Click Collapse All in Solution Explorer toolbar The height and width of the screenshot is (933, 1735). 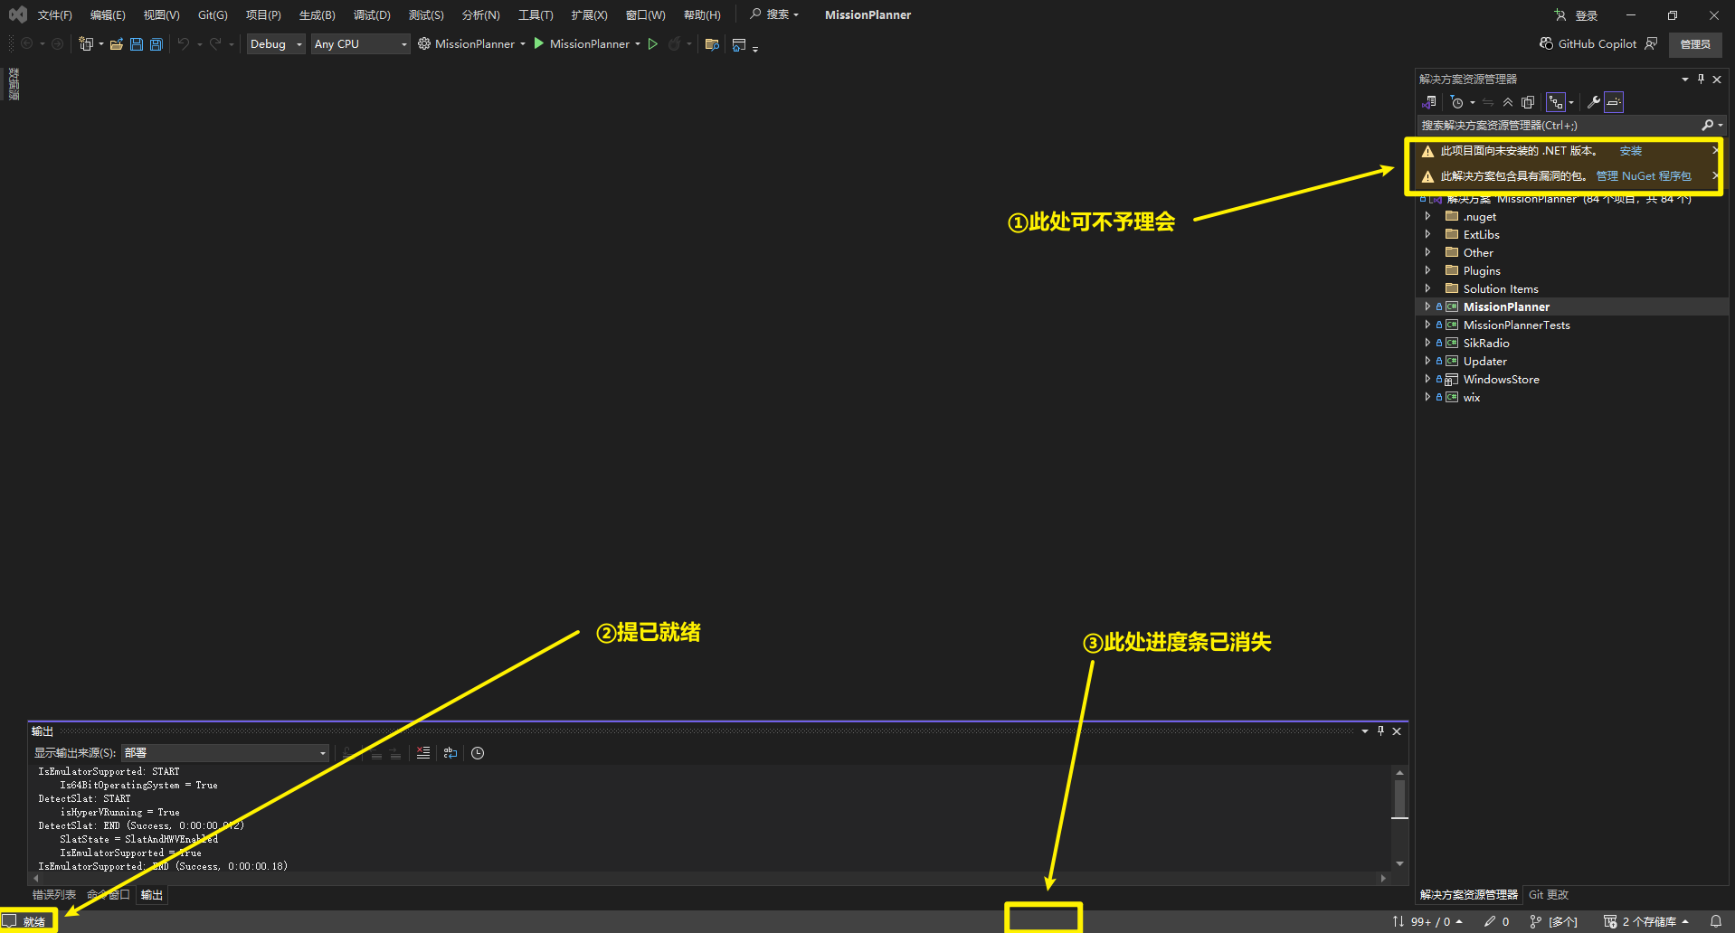click(1507, 102)
